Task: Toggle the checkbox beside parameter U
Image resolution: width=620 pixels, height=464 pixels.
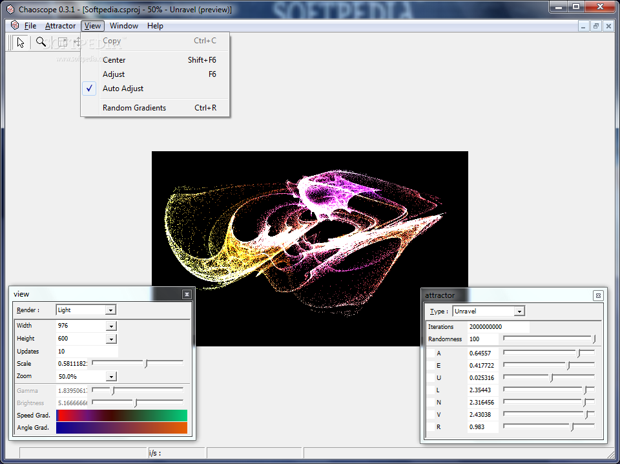Action: [x=431, y=378]
